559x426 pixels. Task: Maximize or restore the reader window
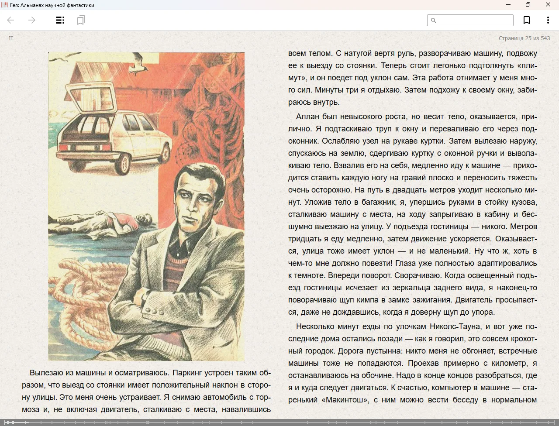coord(528,5)
